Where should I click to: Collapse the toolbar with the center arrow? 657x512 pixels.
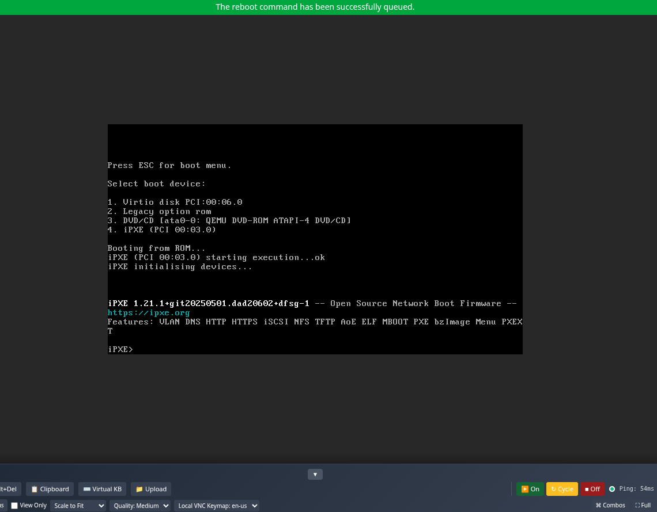click(x=315, y=474)
